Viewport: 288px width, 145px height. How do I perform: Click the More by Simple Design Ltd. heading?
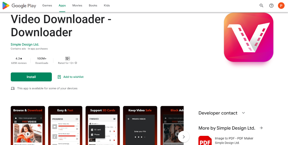pyautogui.click(x=227, y=128)
